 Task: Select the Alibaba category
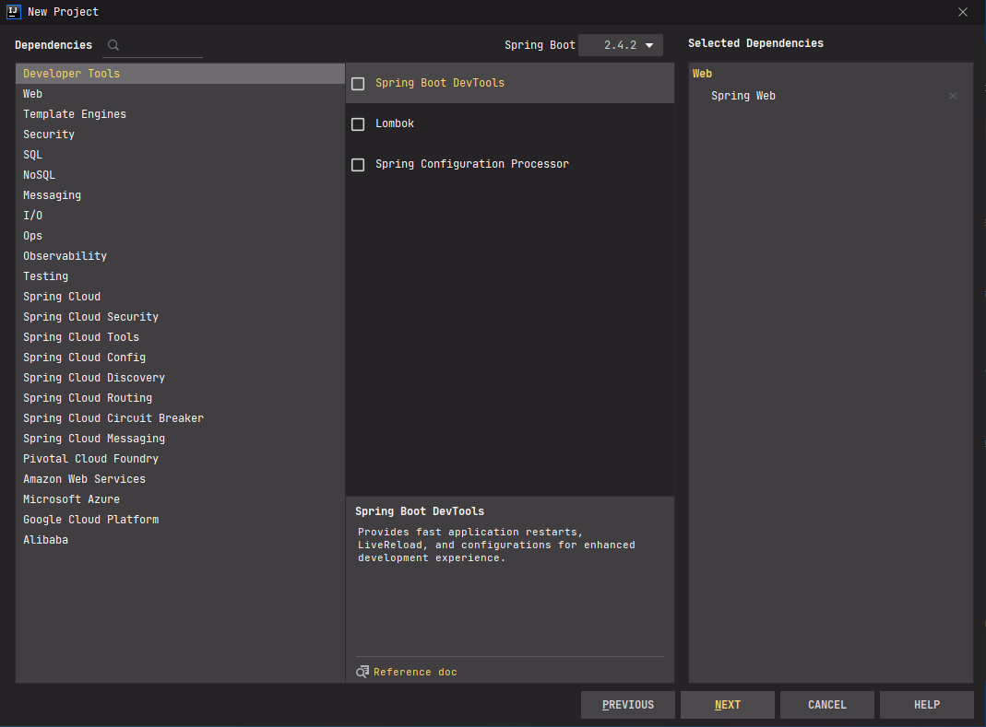181,540
